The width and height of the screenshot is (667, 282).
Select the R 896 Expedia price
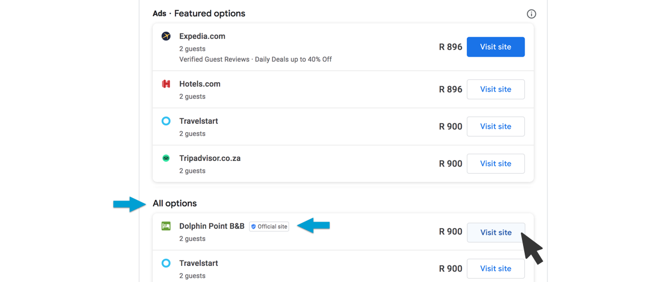tap(451, 47)
